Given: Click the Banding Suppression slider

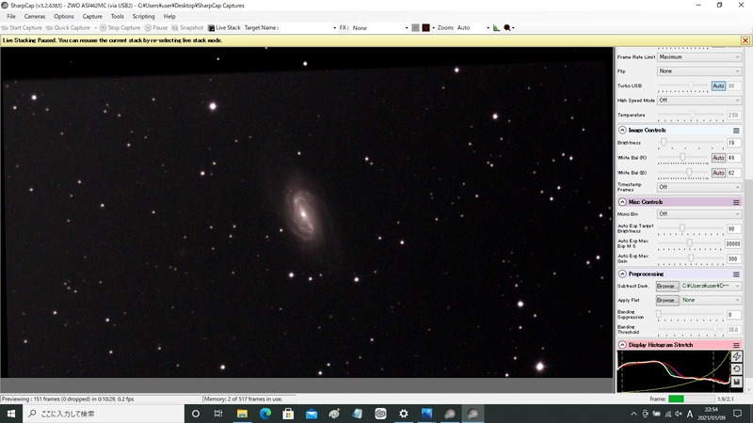Looking at the screenshot, I should coord(691,315).
